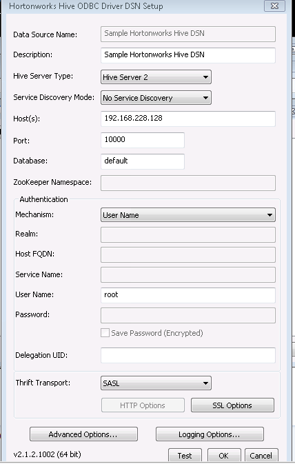Screen dimensions: 295x464
Task: Select the Port field showing 10000
Action: click(143, 140)
